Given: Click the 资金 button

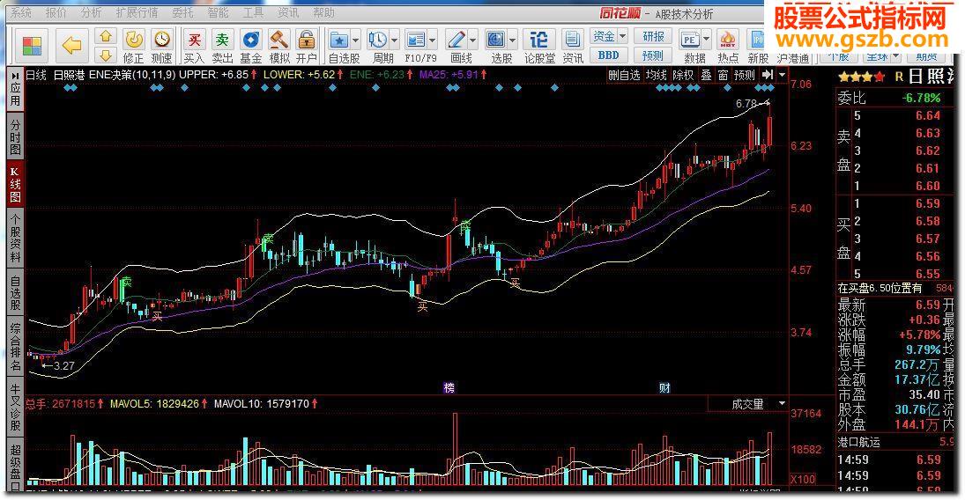Looking at the screenshot, I should click(604, 36).
